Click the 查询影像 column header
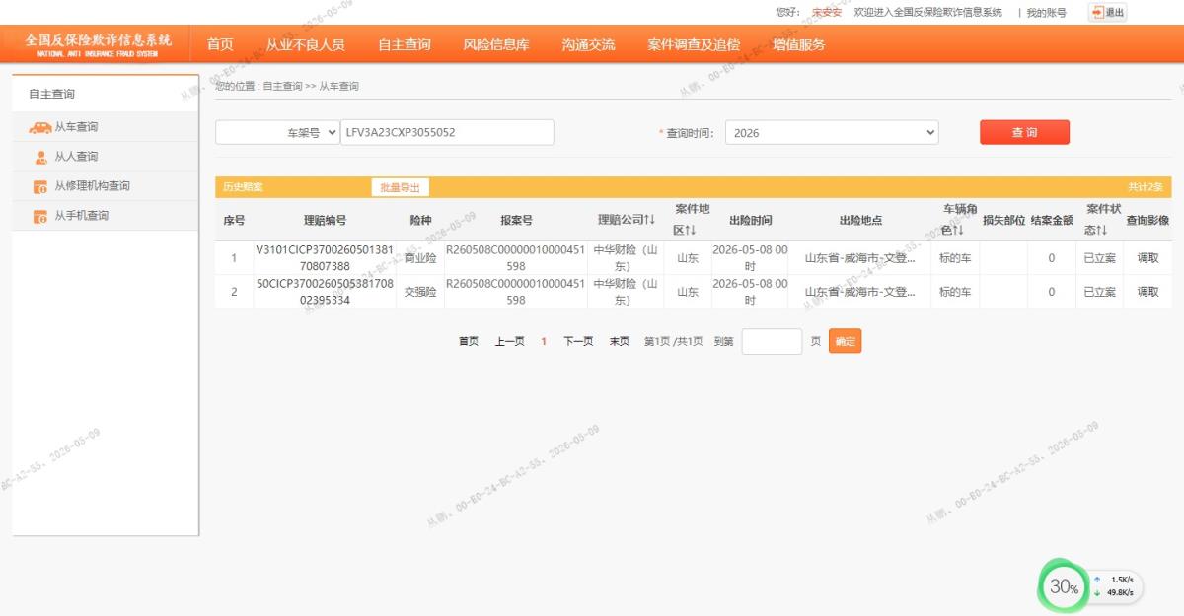Image resolution: width=1184 pixels, height=616 pixels. point(1147,220)
